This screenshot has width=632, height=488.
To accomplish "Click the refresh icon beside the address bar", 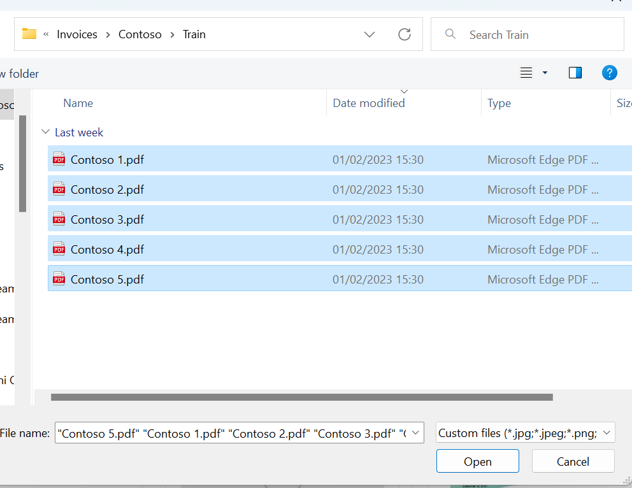I will tap(405, 34).
